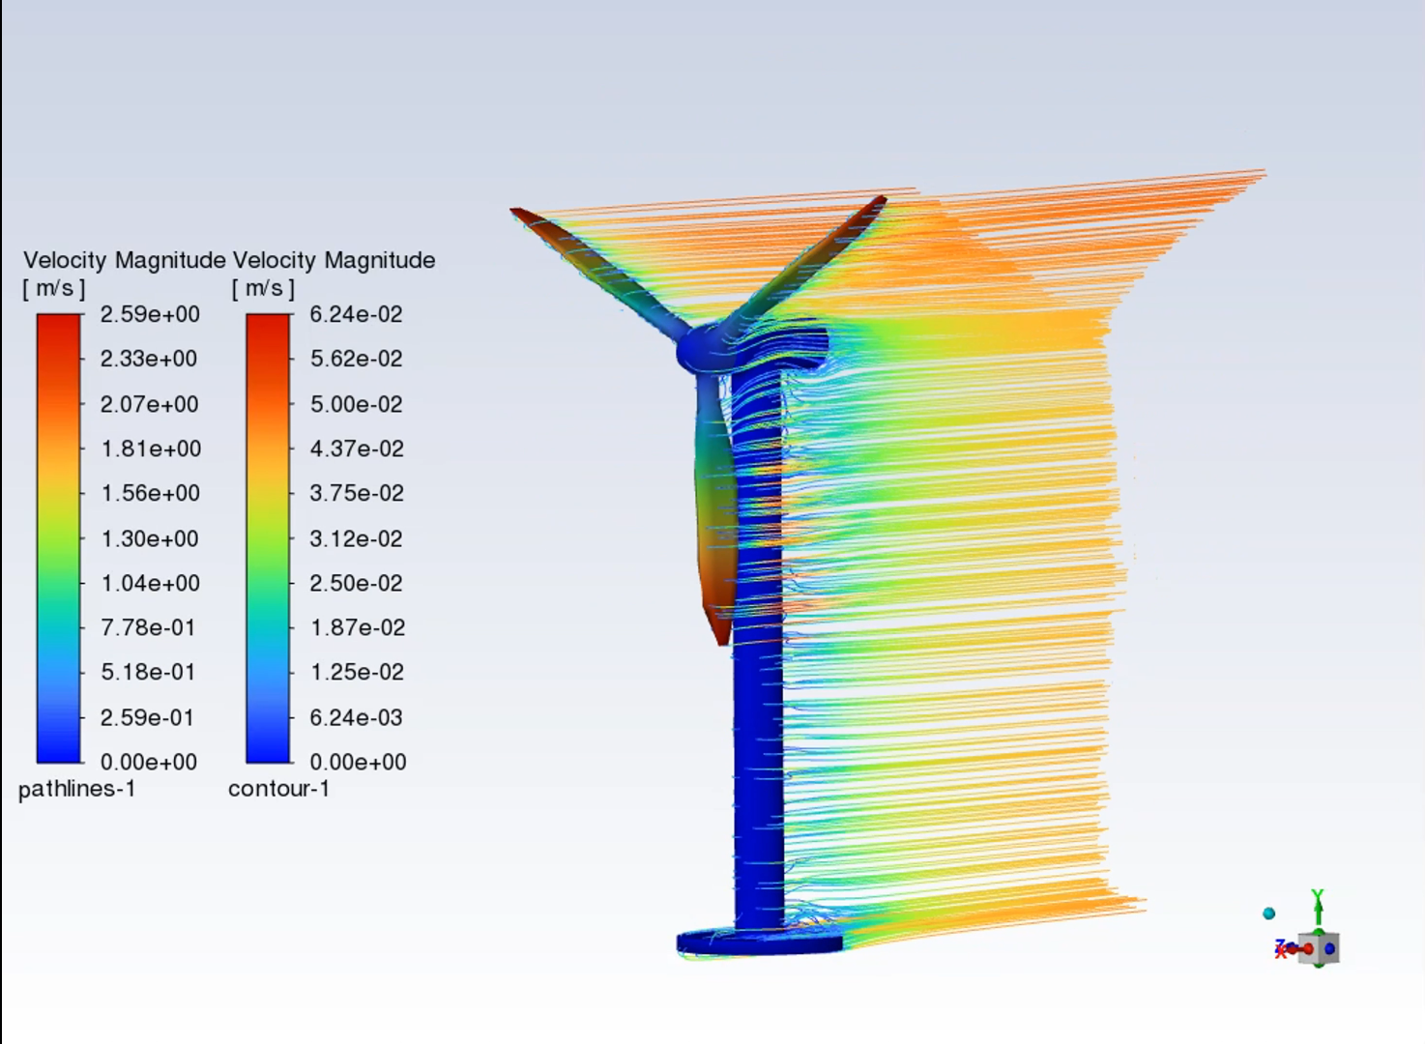Click the turbine rotor hub

click(x=702, y=348)
